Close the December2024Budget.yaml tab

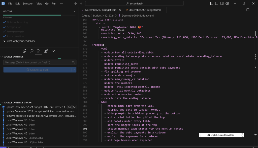(x=120, y=10)
